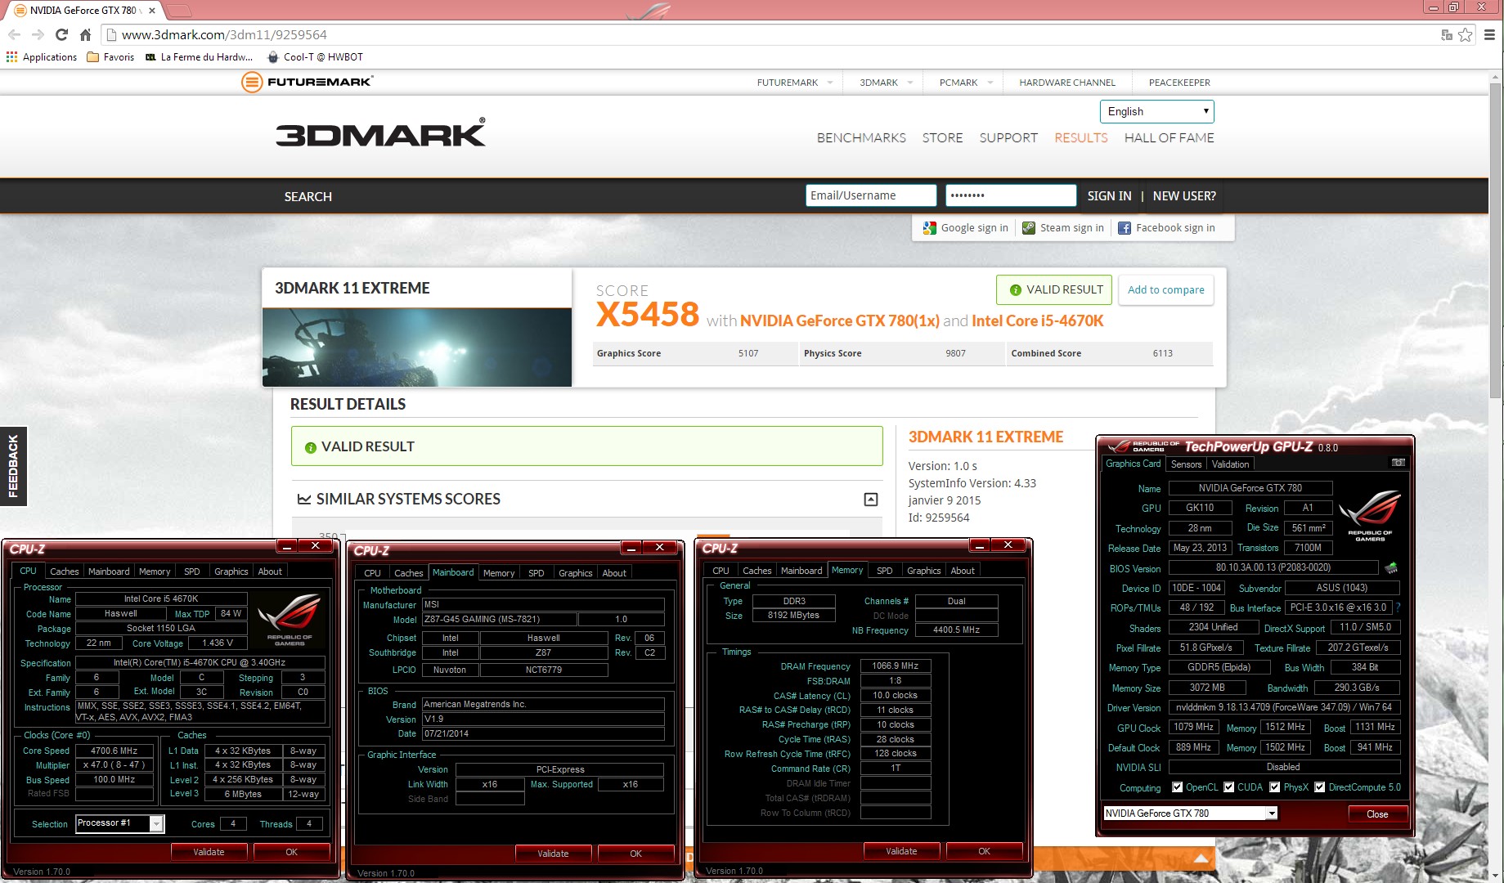Viewport: 1504px width, 883px height.
Task: Click the Bus Interface question mark in GPU-Z
Action: [x=1398, y=607]
